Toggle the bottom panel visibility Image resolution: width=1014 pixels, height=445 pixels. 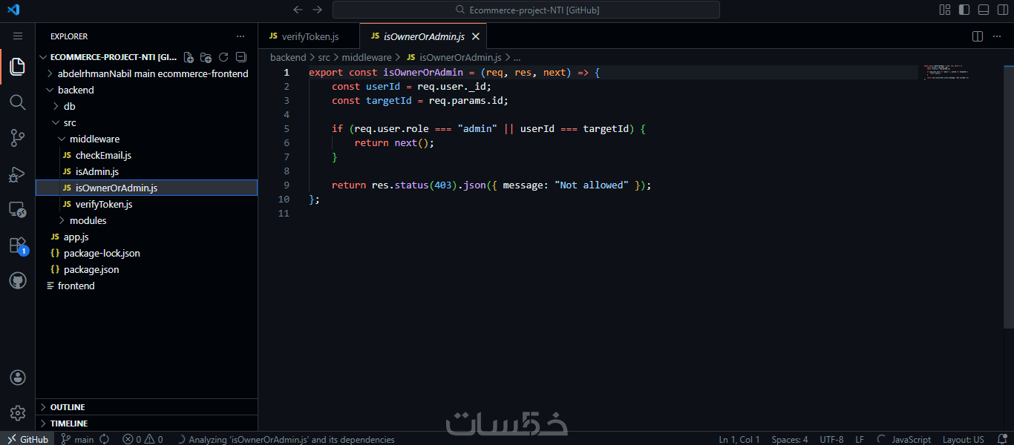(x=984, y=10)
